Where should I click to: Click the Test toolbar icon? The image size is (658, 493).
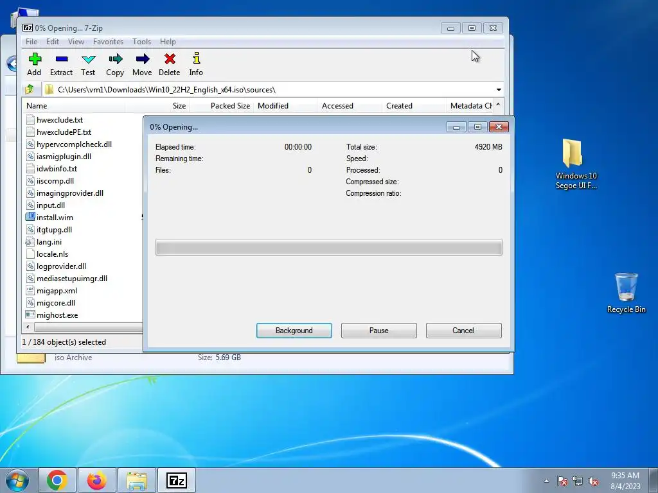pyautogui.click(x=88, y=59)
